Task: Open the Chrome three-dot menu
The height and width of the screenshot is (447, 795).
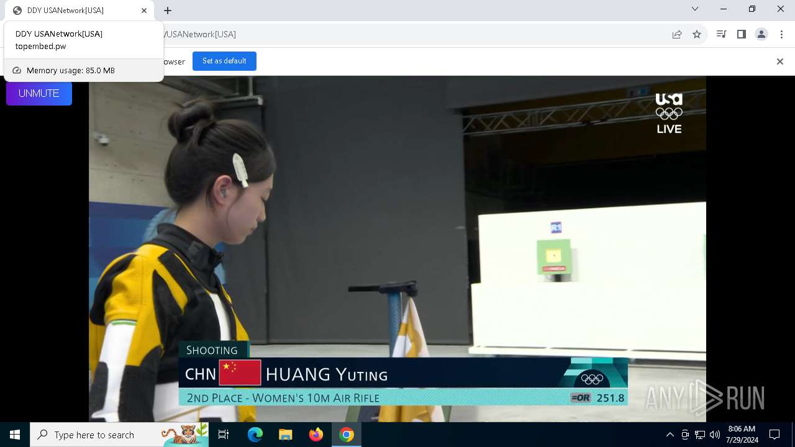Action: coord(781,34)
